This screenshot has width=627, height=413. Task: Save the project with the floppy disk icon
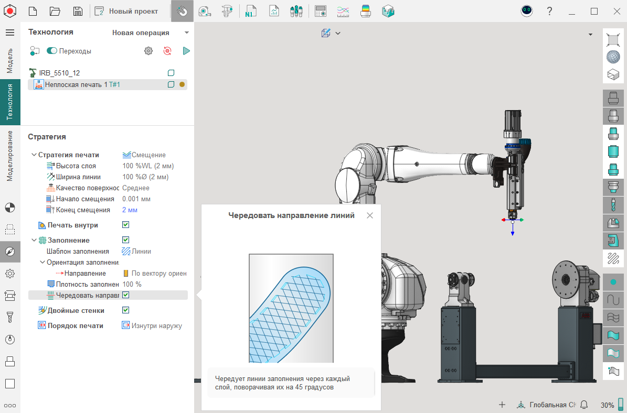click(x=78, y=11)
